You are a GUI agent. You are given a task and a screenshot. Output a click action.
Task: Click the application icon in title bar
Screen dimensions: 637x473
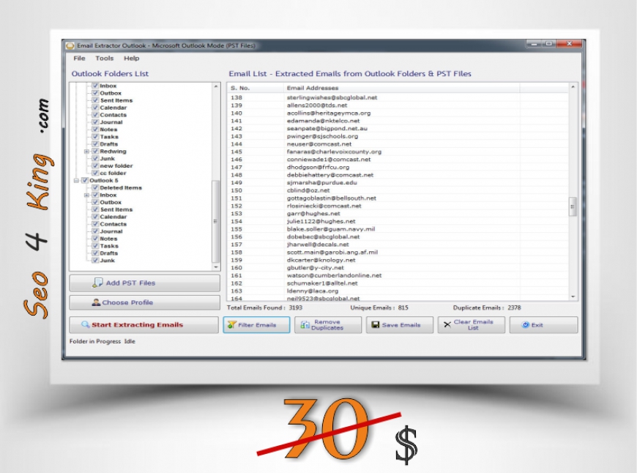coord(70,45)
